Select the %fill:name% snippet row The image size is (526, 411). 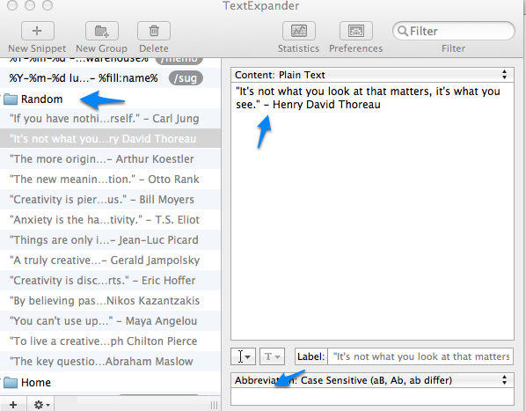pos(110,78)
